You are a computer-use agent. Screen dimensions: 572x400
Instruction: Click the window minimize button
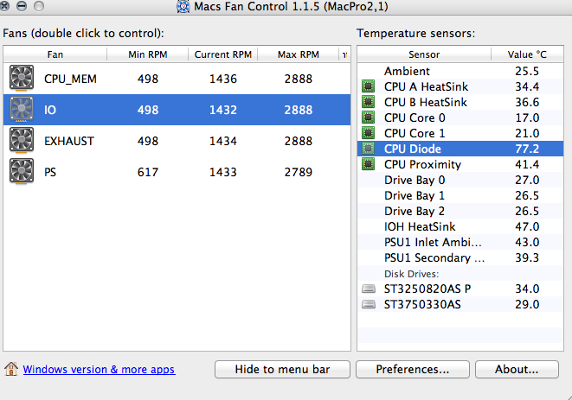(x=22, y=5)
